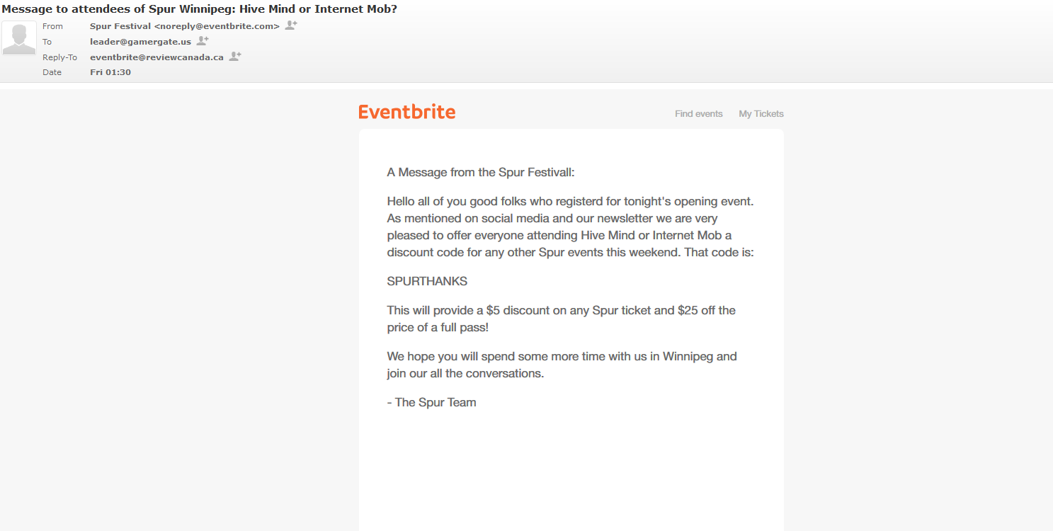The width and height of the screenshot is (1053, 531).
Task: Click the leader@gamergate.us recipient address
Action: 140,42
